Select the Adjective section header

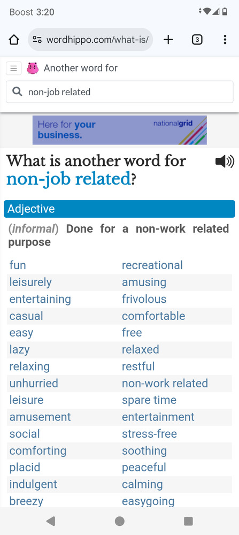[x=120, y=209]
